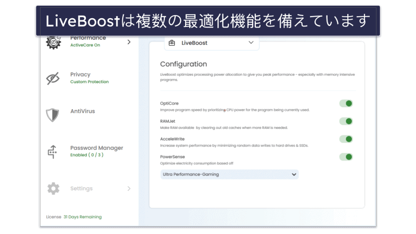The width and height of the screenshot is (416, 234).
Task: Click 'Optimize electricity consumption based off' text
Action: (x=197, y=163)
